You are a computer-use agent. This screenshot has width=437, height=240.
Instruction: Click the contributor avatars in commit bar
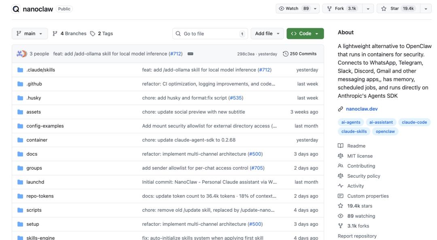click(21, 54)
